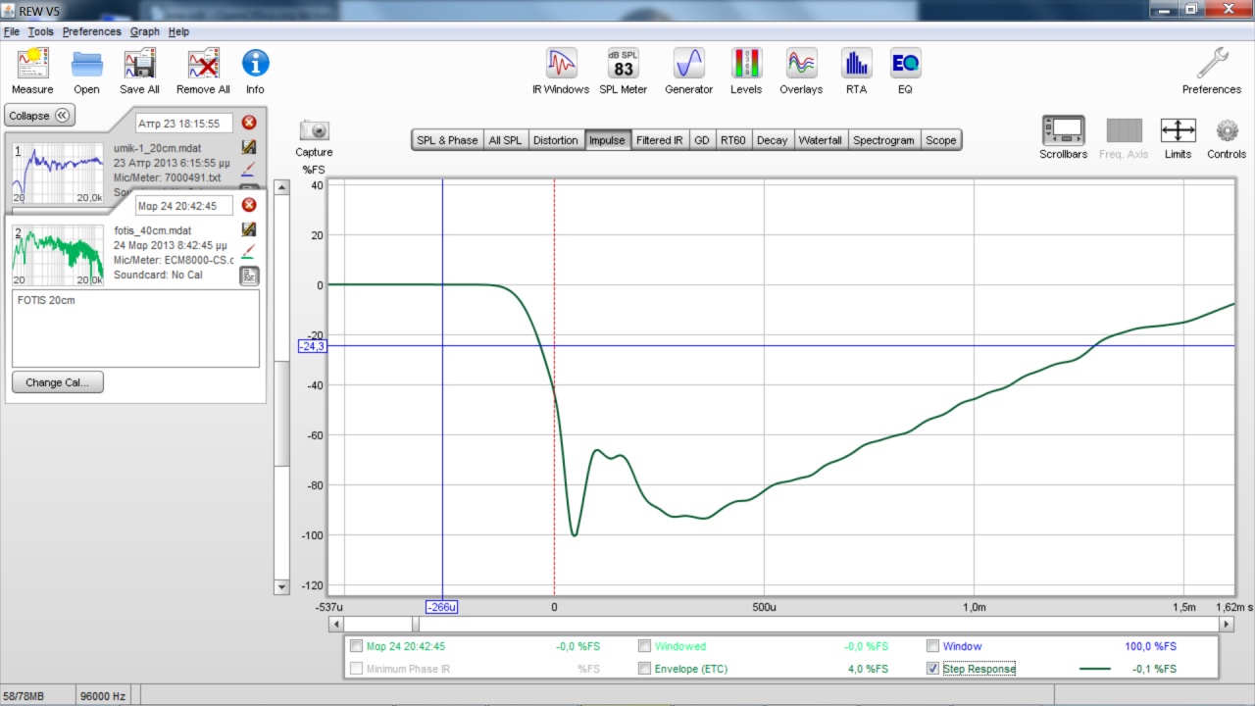Open the EQ window
Viewport: 1255px width, 706px height.
pos(905,65)
